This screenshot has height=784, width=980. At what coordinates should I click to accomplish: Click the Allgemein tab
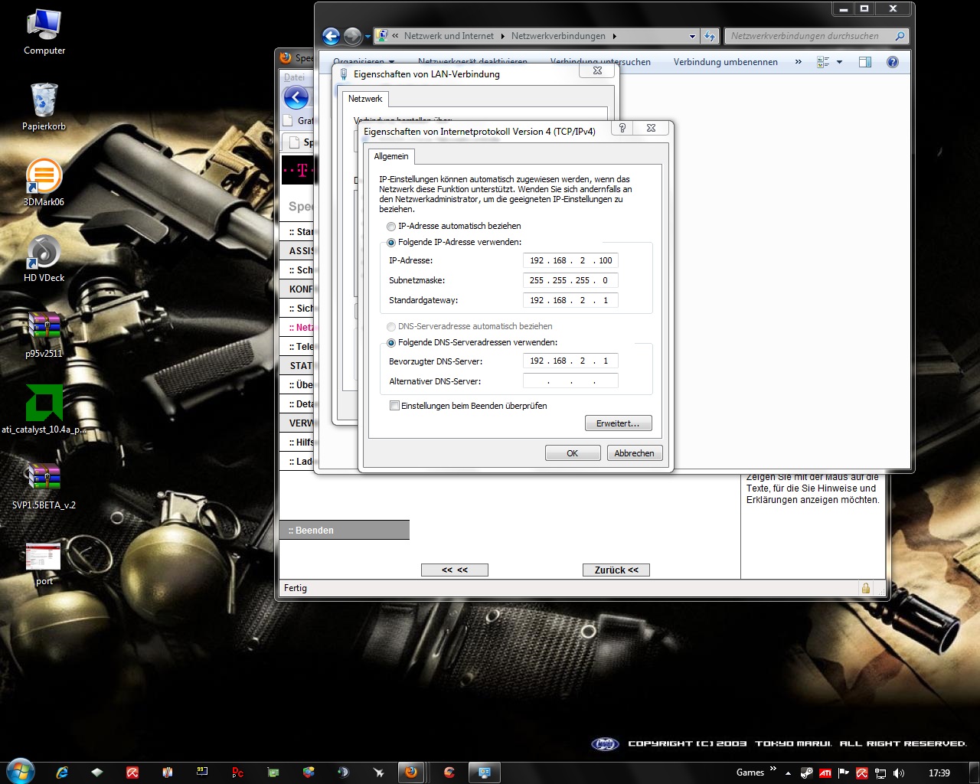(x=391, y=156)
